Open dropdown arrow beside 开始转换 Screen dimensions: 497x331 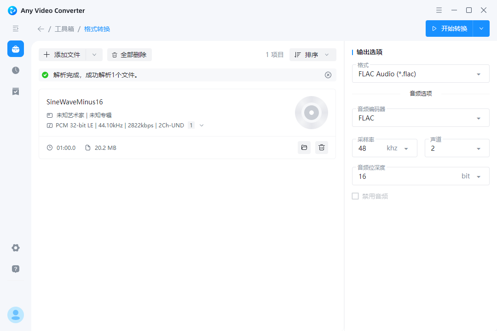click(x=481, y=29)
